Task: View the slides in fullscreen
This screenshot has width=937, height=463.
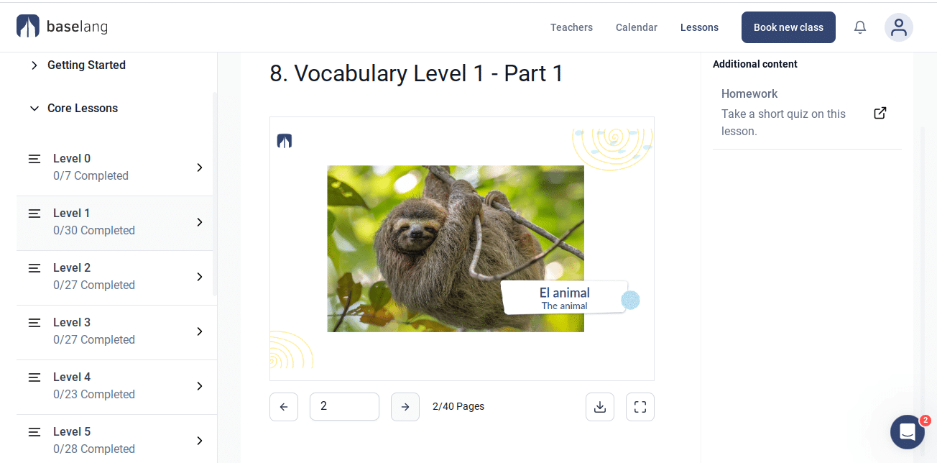Action: point(640,407)
